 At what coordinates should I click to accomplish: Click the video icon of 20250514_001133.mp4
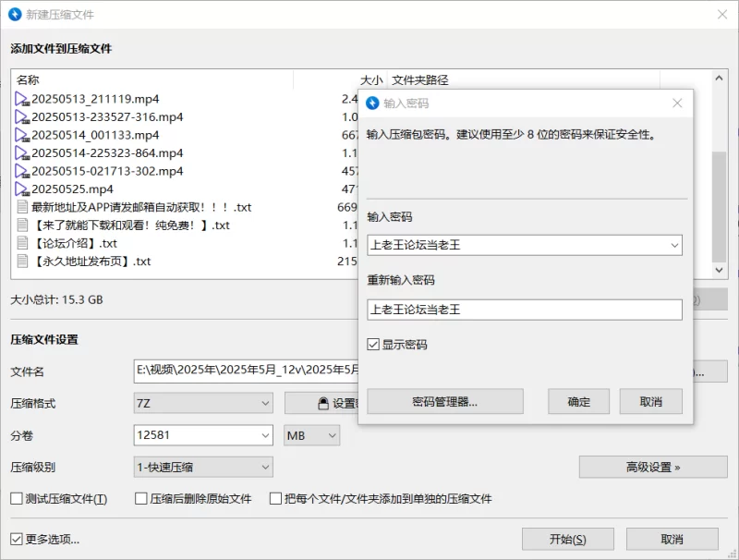click(x=22, y=135)
